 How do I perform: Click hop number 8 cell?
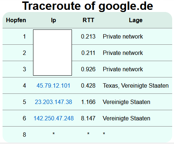(24, 135)
